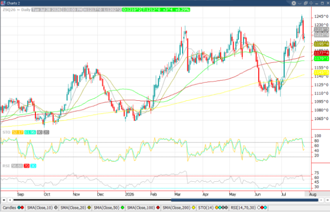Screen dimensions: 330x212
Task: Click the black portion of timeline scrollbar
Action: (92, 200)
